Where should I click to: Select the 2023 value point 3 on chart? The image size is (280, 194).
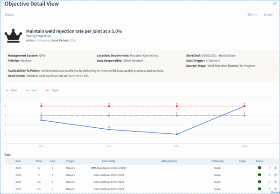tap(177, 134)
